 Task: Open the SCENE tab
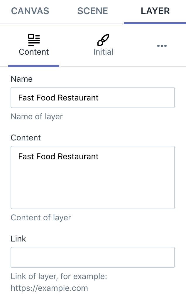(92, 11)
